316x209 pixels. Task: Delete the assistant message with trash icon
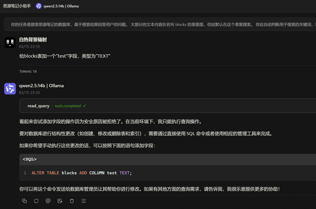click(x=72, y=201)
